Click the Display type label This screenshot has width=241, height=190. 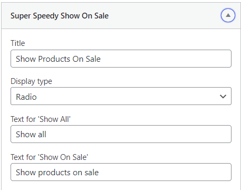(x=31, y=81)
